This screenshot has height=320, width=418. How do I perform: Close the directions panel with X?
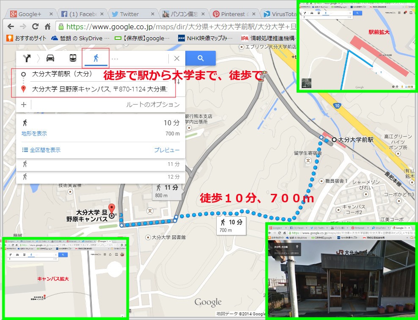(x=177, y=59)
